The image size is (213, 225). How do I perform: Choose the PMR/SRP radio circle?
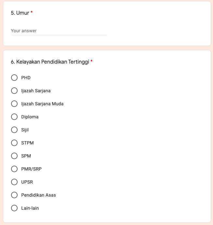point(14,169)
